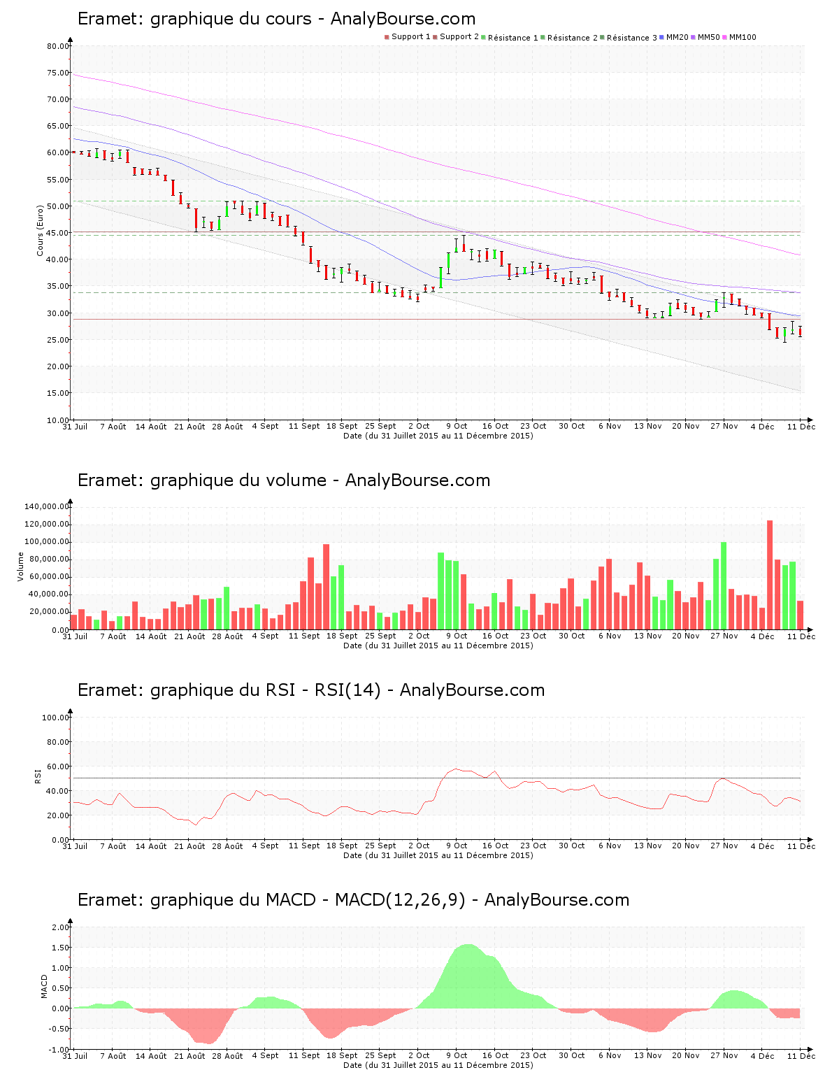Click the '80.00' price axis value
The width and height of the screenshot is (839, 1084).
pos(58,46)
